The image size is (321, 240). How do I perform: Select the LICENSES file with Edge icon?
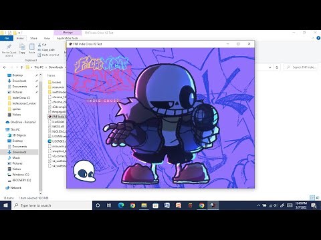(x=57, y=141)
